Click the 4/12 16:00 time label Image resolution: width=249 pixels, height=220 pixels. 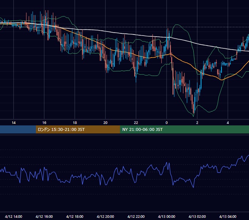coord(44,216)
